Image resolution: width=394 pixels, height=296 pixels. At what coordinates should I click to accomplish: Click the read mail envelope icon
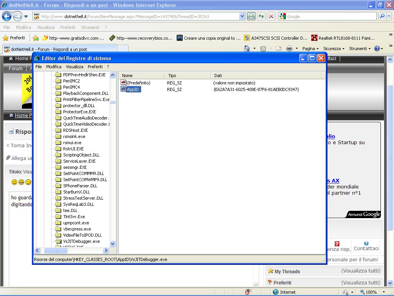click(x=279, y=49)
